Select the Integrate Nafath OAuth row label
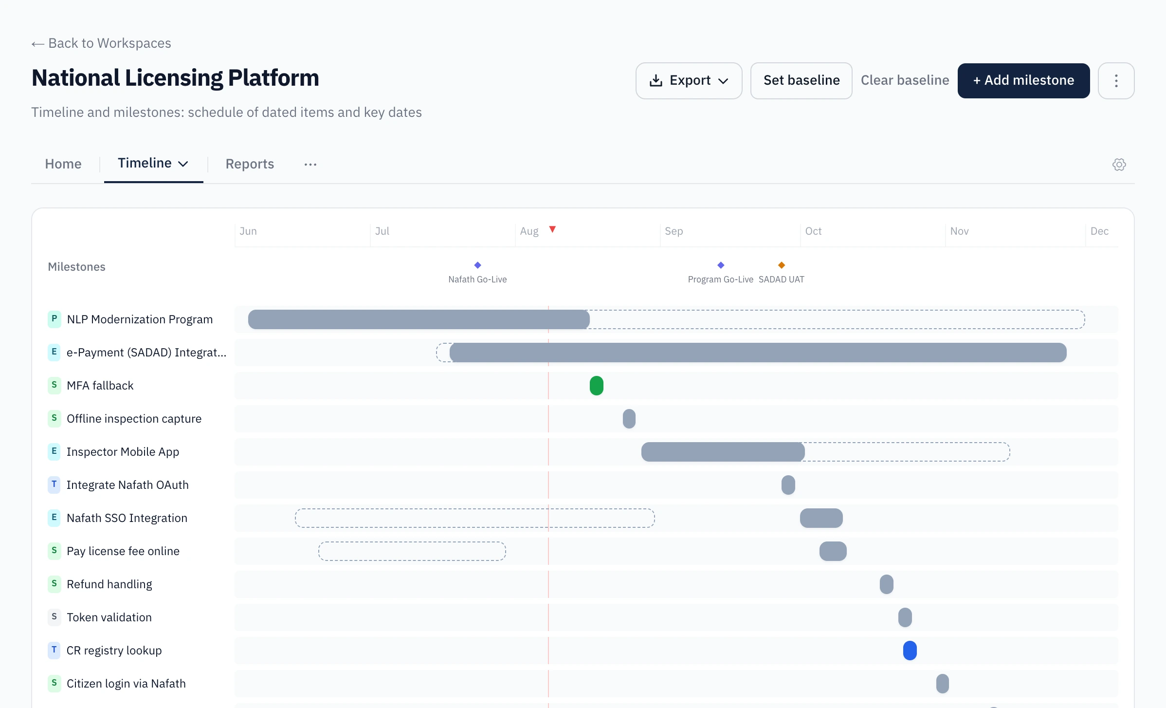Viewport: 1166px width, 708px height. 128,485
